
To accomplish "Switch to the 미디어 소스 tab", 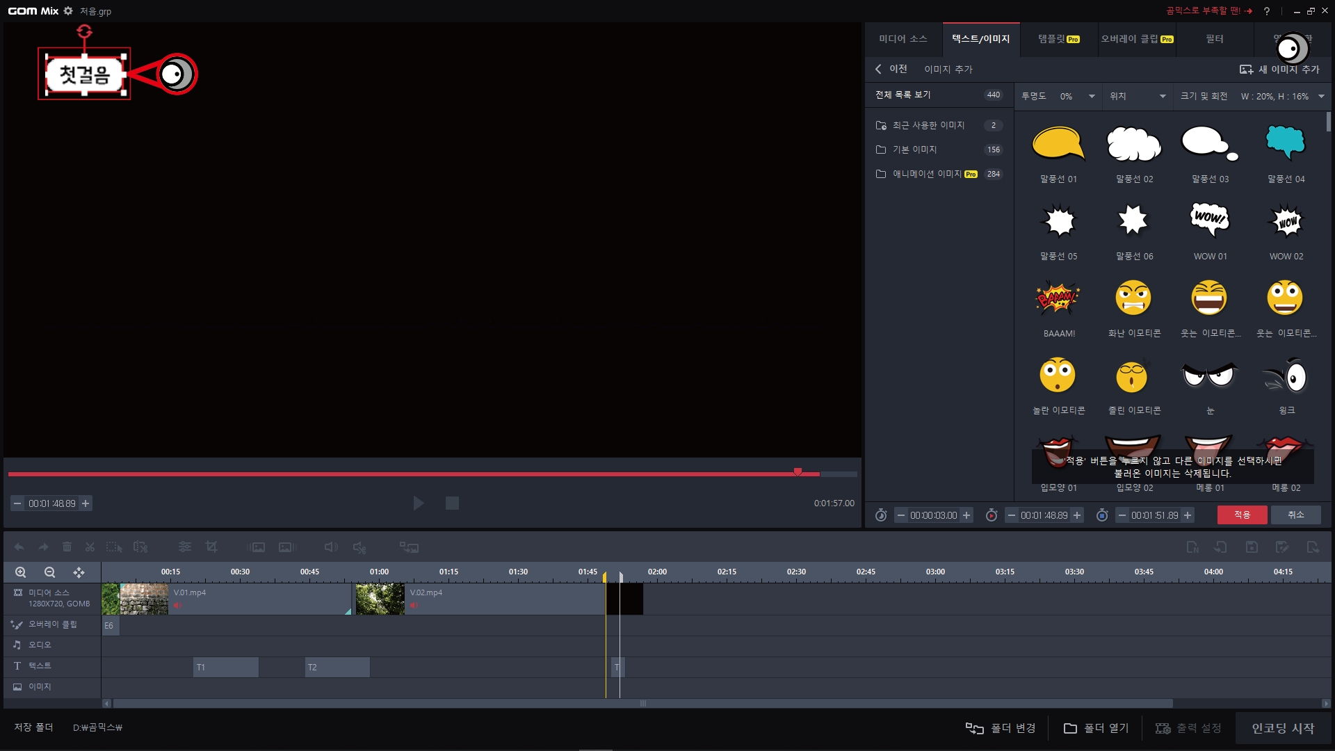I will click(903, 39).
